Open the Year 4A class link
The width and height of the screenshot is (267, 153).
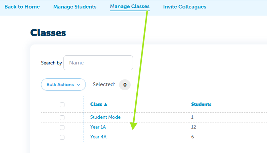pyautogui.click(x=98, y=137)
